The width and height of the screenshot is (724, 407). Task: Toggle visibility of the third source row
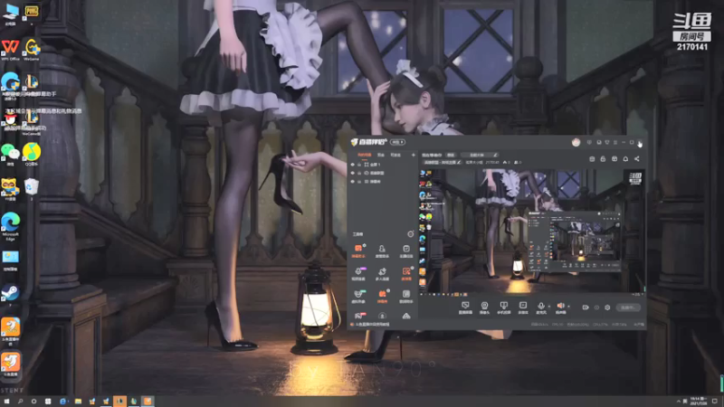point(352,182)
